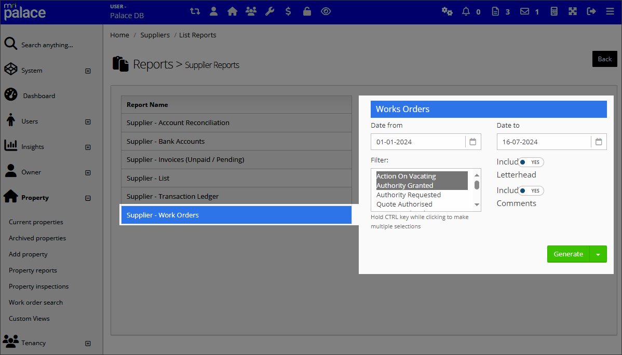Click the Tenancy group icon in sidebar
The height and width of the screenshot is (355, 622).
click(x=11, y=340)
